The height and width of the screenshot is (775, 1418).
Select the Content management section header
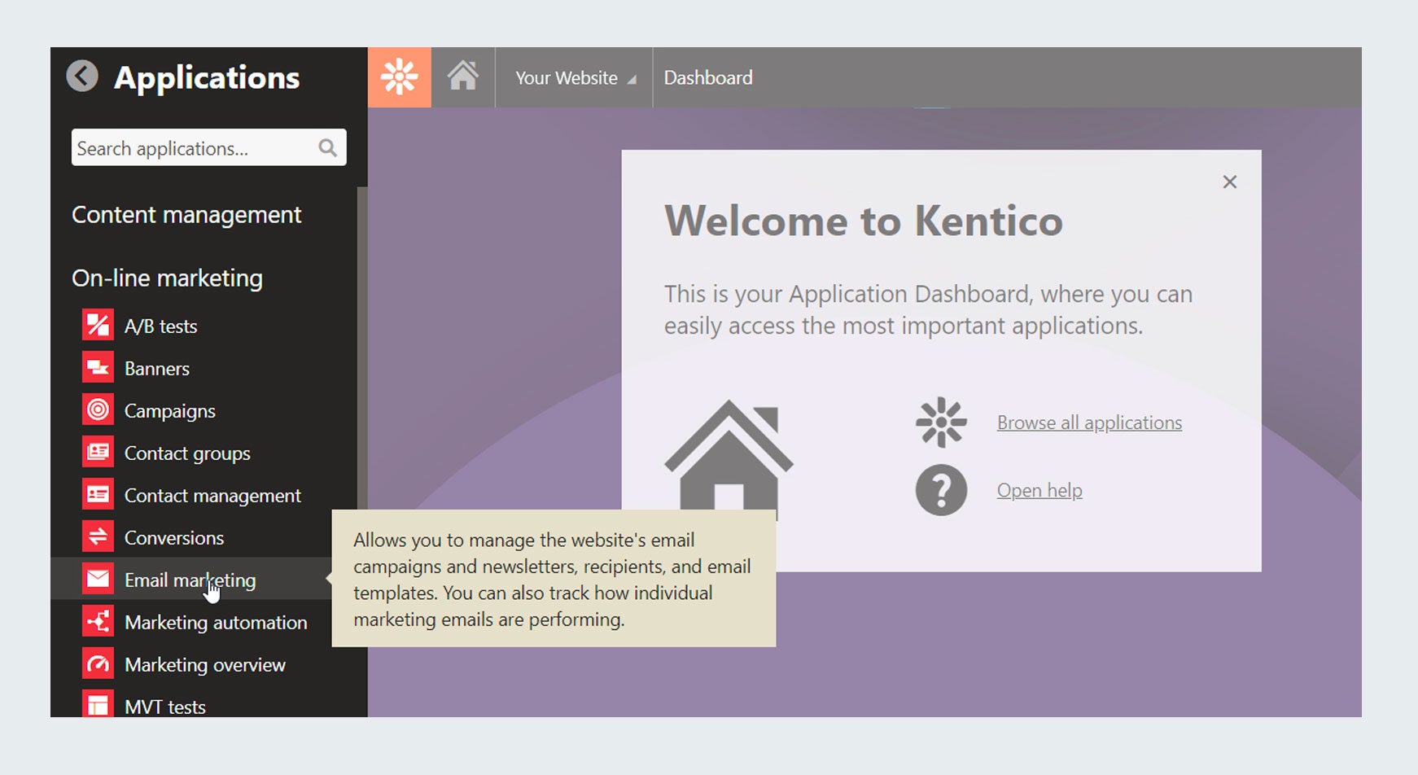pyautogui.click(x=186, y=214)
